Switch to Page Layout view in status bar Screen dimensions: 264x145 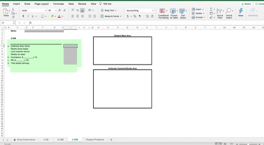pyautogui.click(x=225, y=144)
